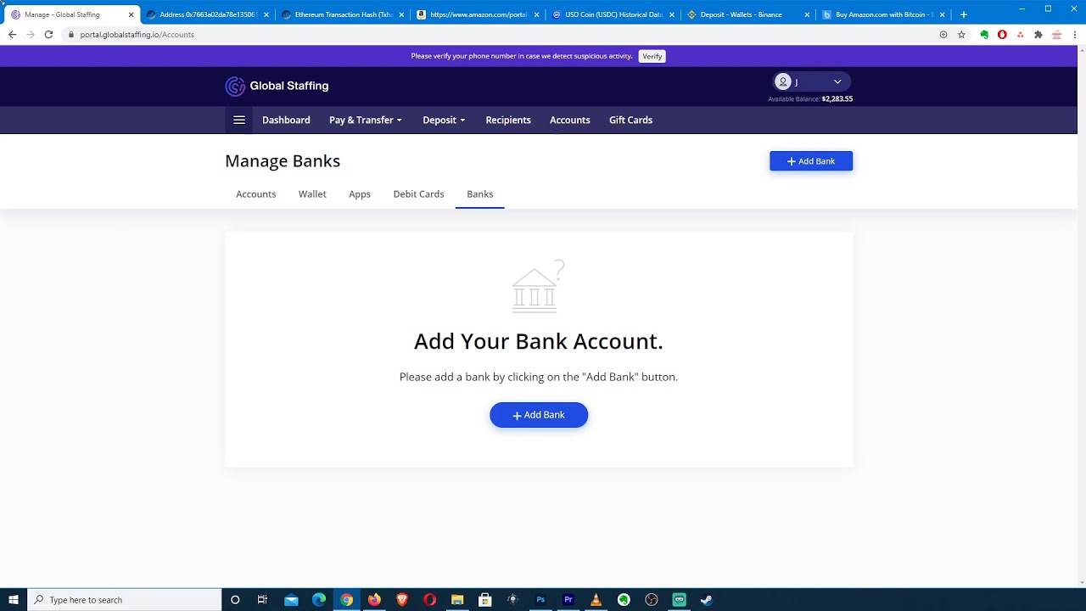Viewport: 1086px width, 611px height.
Task: Switch to the Wallet tab
Action: coord(312,194)
